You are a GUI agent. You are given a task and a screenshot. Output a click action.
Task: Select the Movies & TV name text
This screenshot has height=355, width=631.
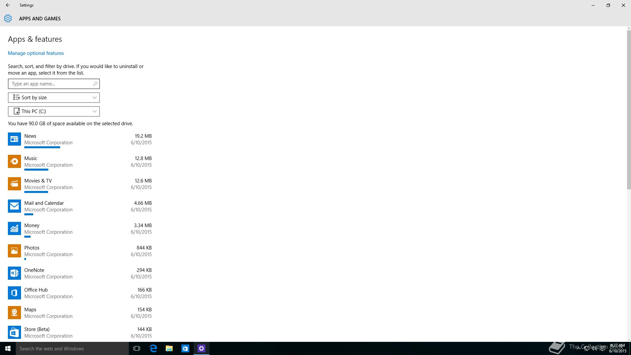(38, 181)
